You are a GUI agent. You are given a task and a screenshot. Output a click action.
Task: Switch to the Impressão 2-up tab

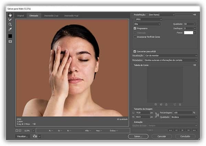tap(51, 15)
